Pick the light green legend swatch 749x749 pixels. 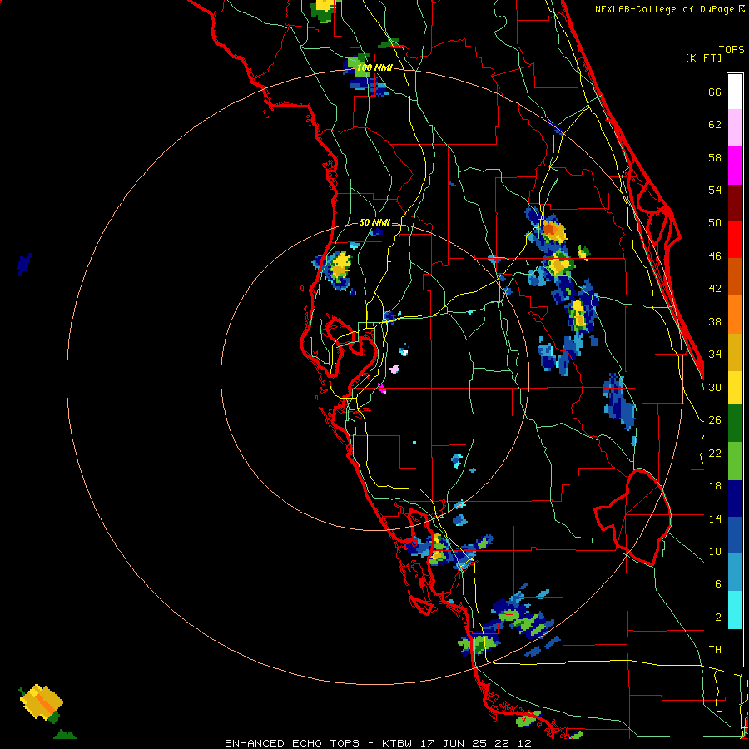click(x=735, y=461)
